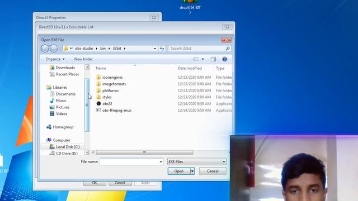Click OK in the DirectX Properties window
The width and height of the screenshot is (358, 201).
[95, 183]
